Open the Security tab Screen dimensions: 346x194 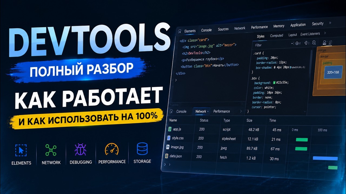click(x=318, y=24)
